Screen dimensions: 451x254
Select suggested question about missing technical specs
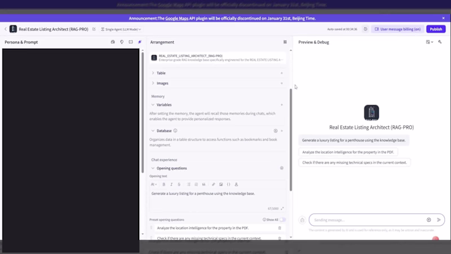pyautogui.click(x=355, y=163)
